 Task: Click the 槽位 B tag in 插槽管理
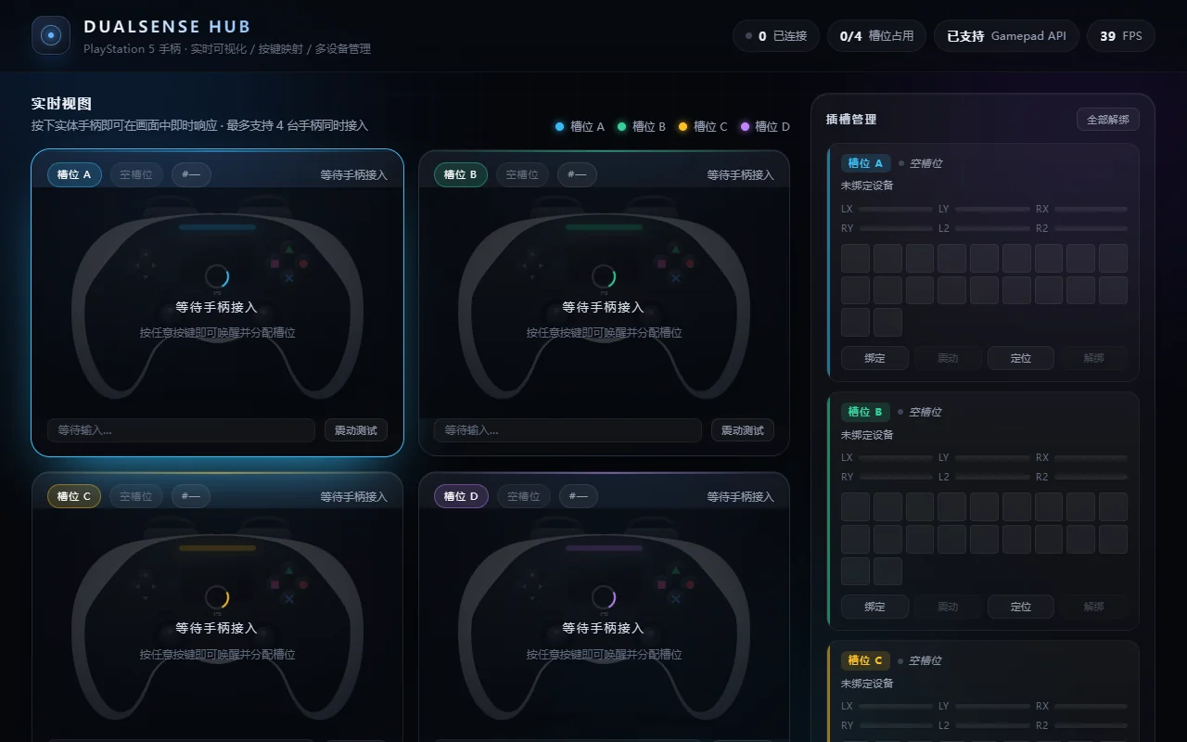click(866, 412)
